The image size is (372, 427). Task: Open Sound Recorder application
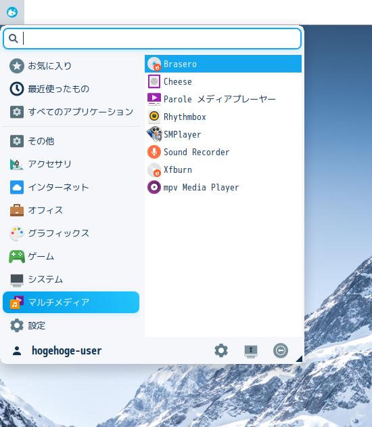[223, 152]
